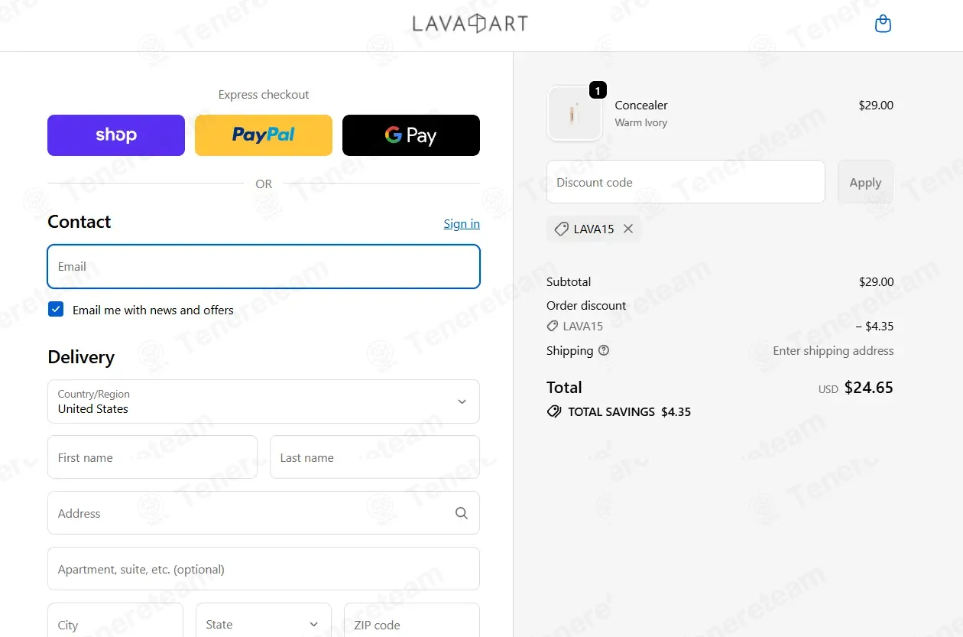
Task: Uncheck Email me with news and offers
Action: [56, 309]
